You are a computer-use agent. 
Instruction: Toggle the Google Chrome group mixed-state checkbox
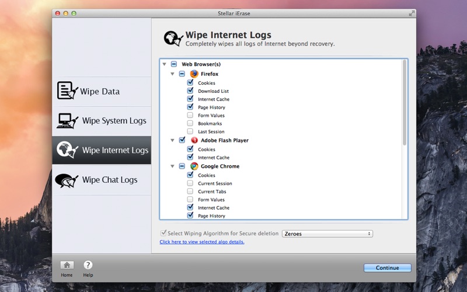[182, 166]
